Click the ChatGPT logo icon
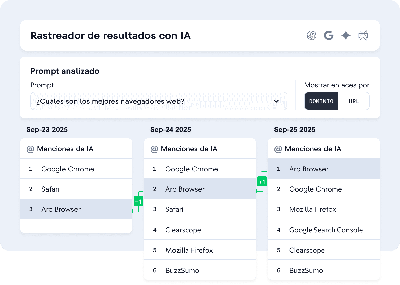Image resolution: width=400 pixels, height=285 pixels. pos(311,35)
